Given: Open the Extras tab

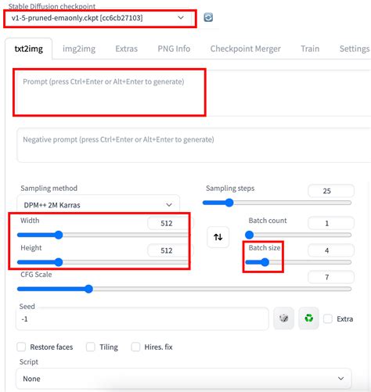Looking at the screenshot, I should click(127, 49).
